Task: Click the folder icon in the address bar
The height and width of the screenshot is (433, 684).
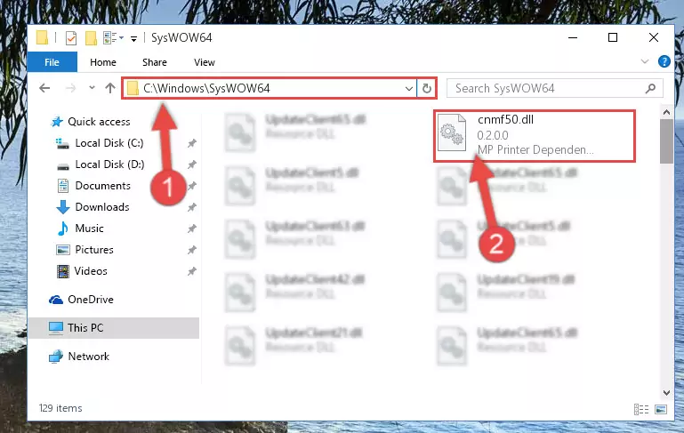Action: (133, 89)
